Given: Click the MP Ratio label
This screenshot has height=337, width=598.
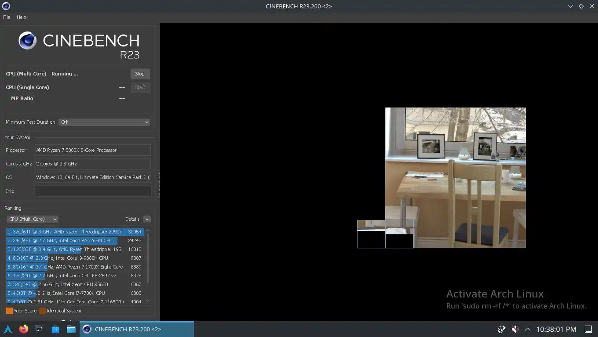Looking at the screenshot, I should coord(22,98).
